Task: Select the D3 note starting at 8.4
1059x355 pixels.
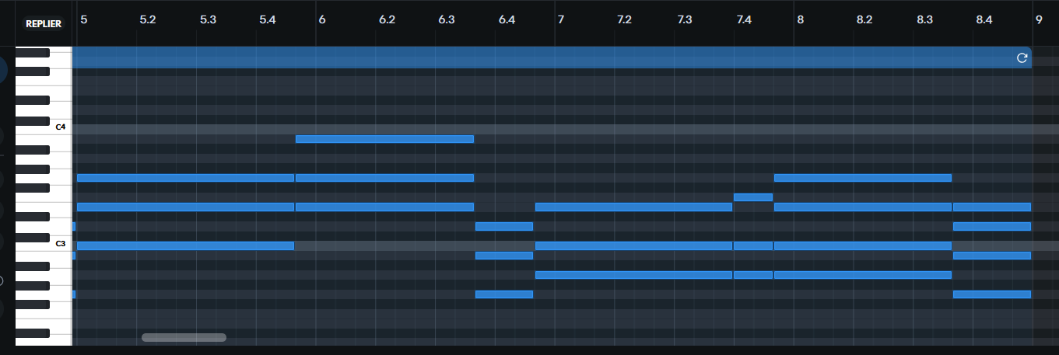Action: (992, 226)
